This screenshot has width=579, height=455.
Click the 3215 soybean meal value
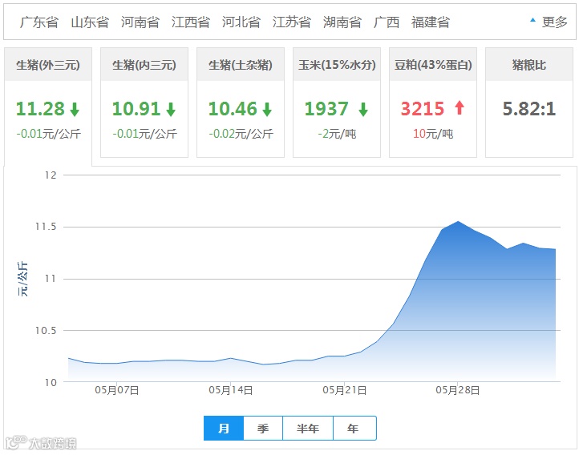423,109
